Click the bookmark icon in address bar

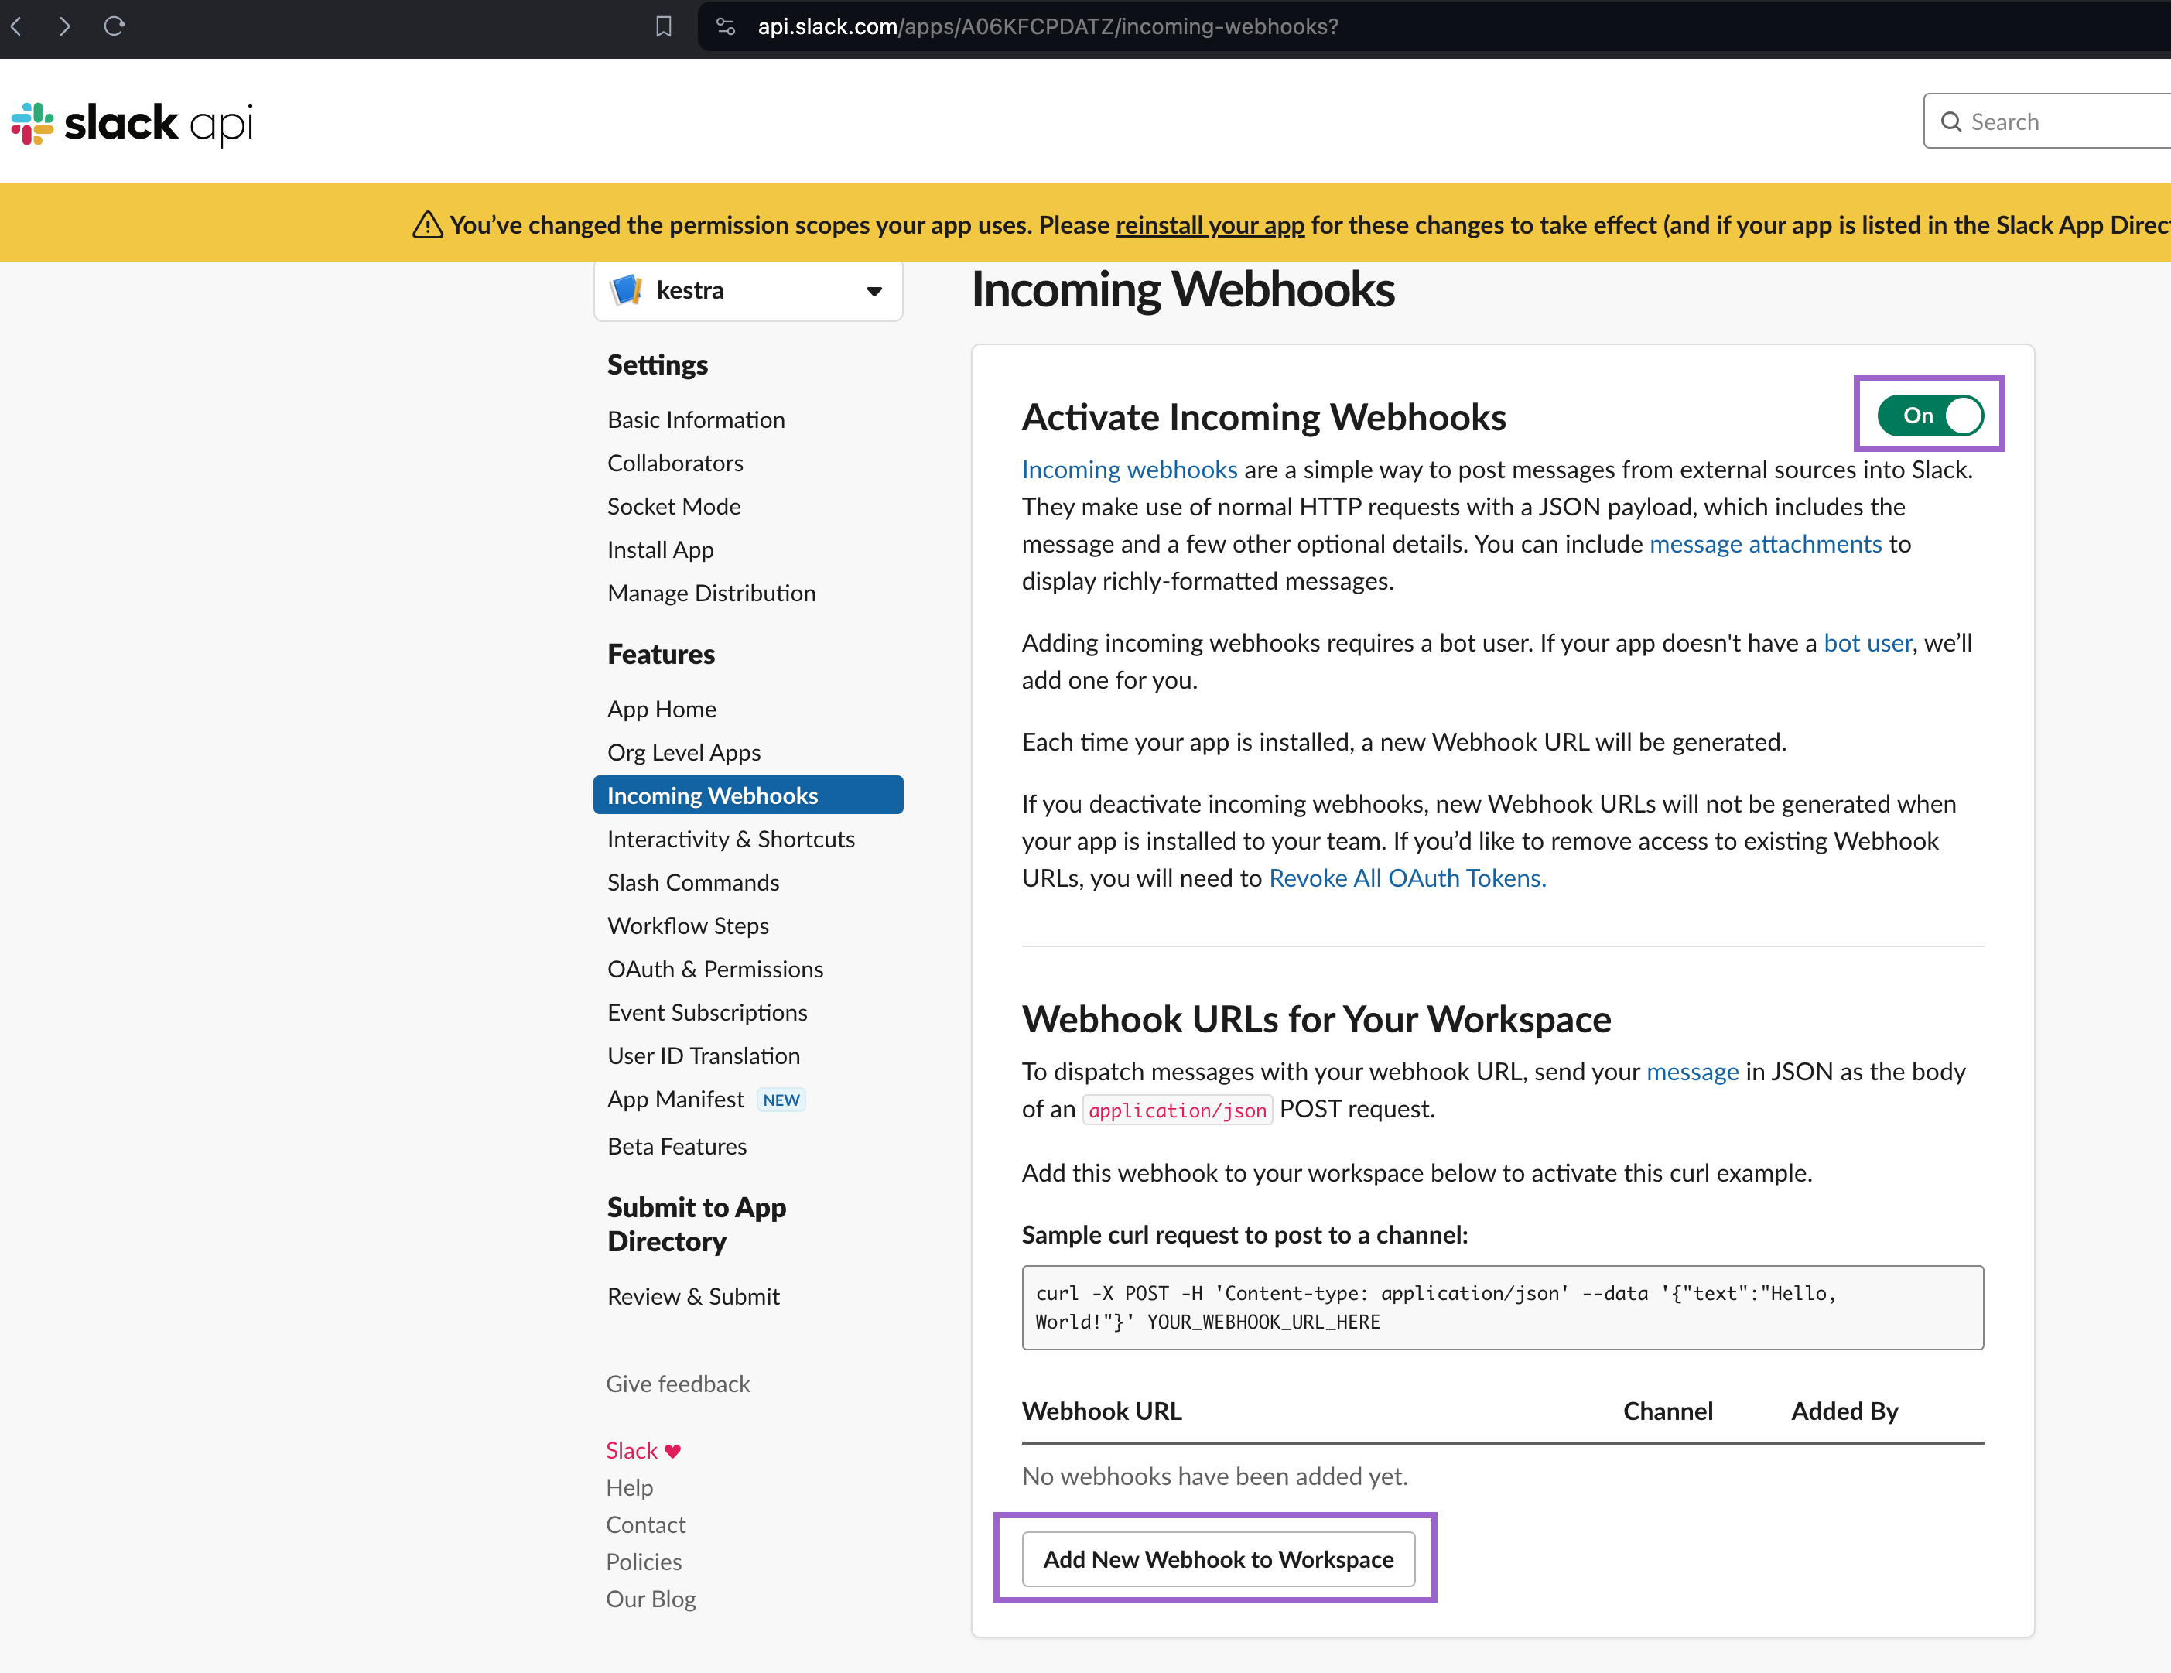pyautogui.click(x=664, y=27)
